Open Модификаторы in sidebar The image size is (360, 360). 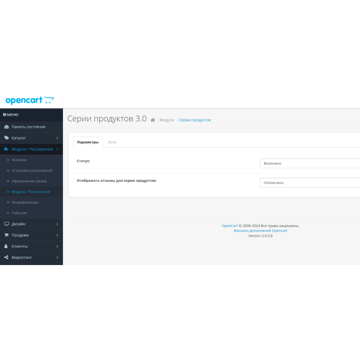tap(25, 202)
